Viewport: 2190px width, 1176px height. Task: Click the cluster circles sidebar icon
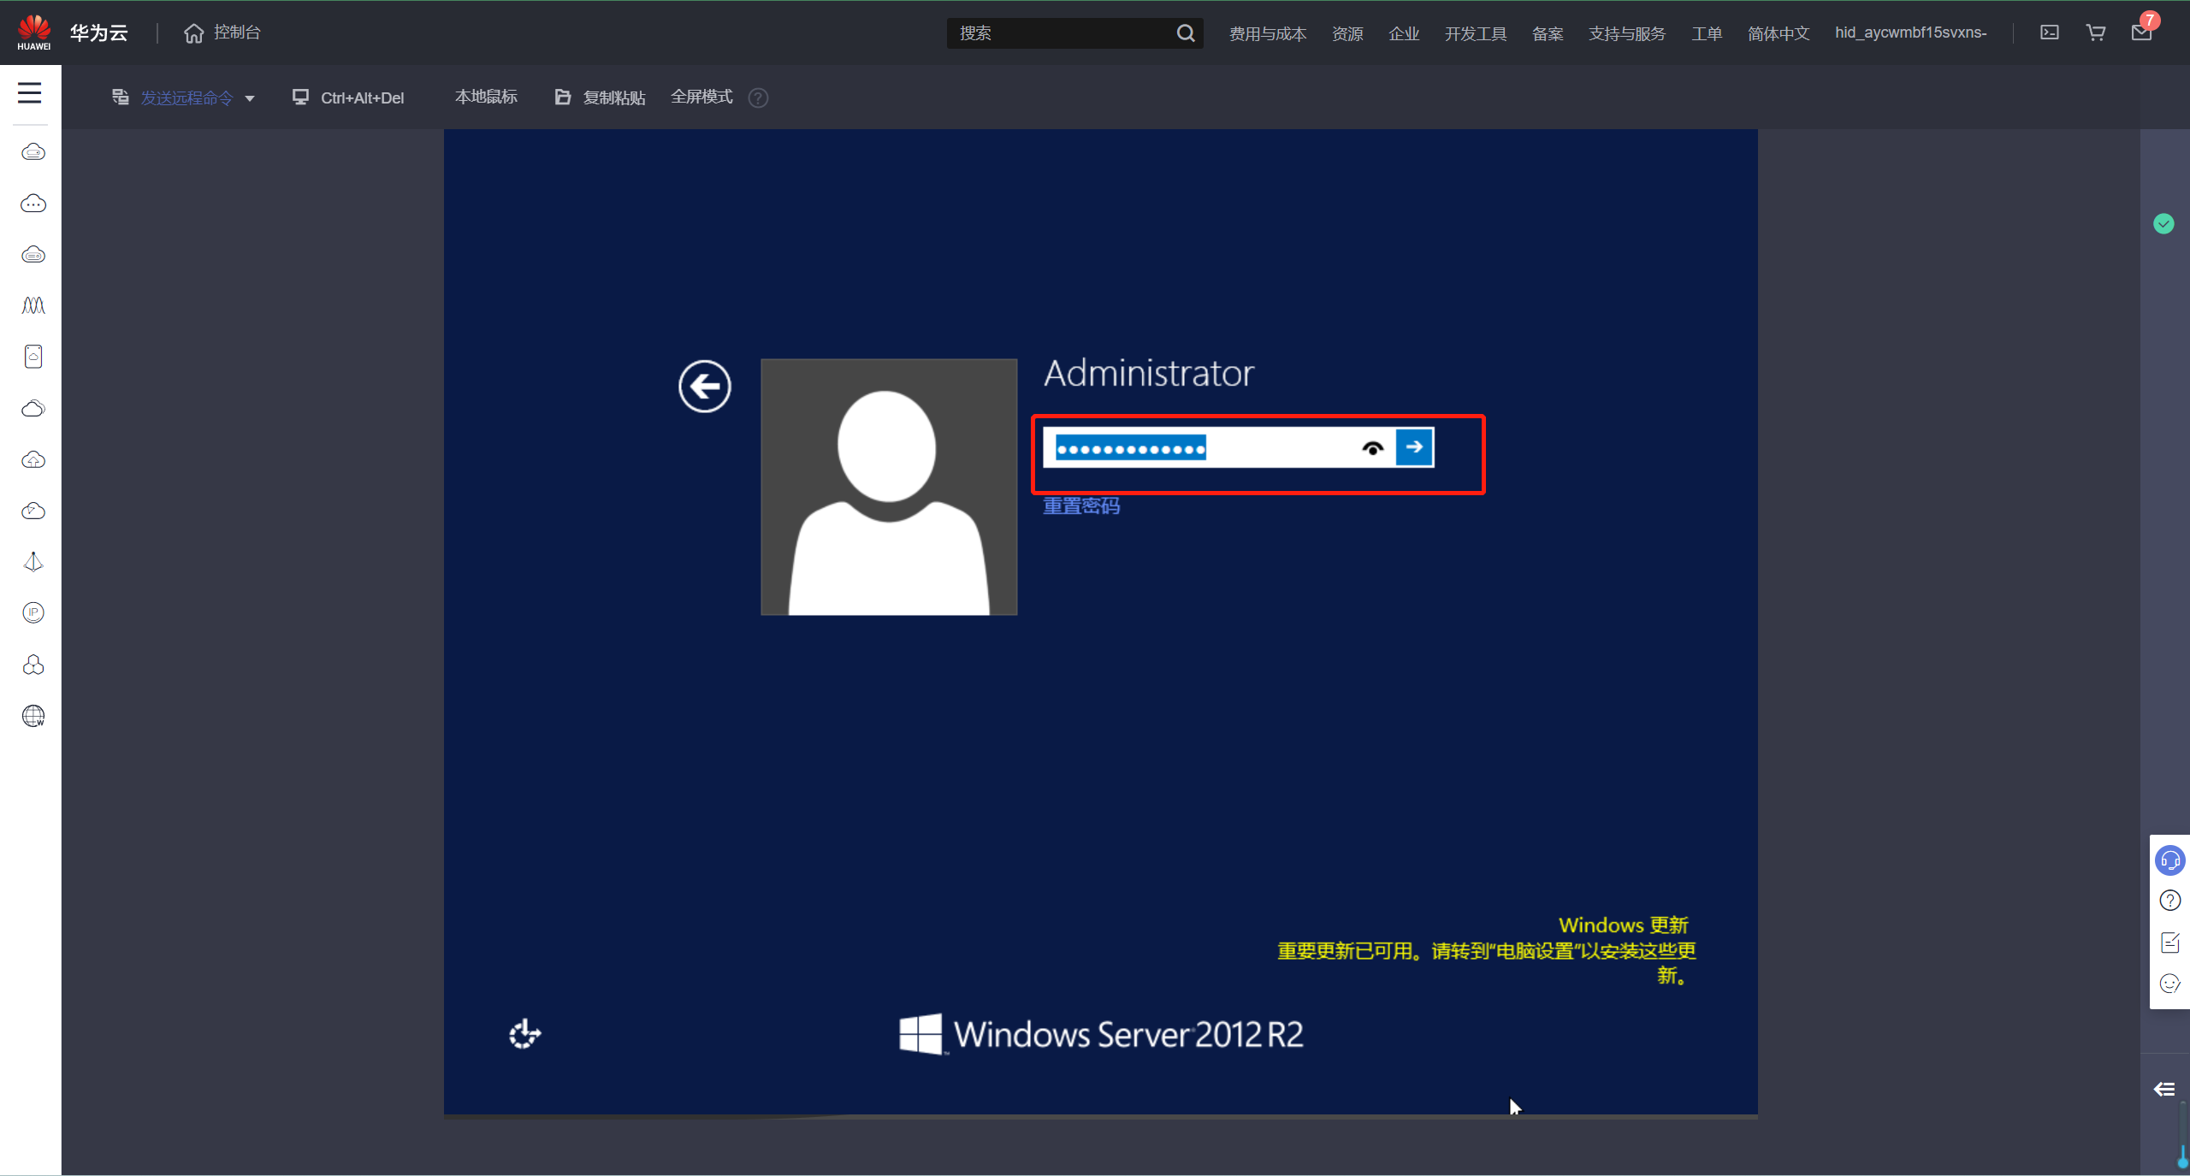point(33,665)
